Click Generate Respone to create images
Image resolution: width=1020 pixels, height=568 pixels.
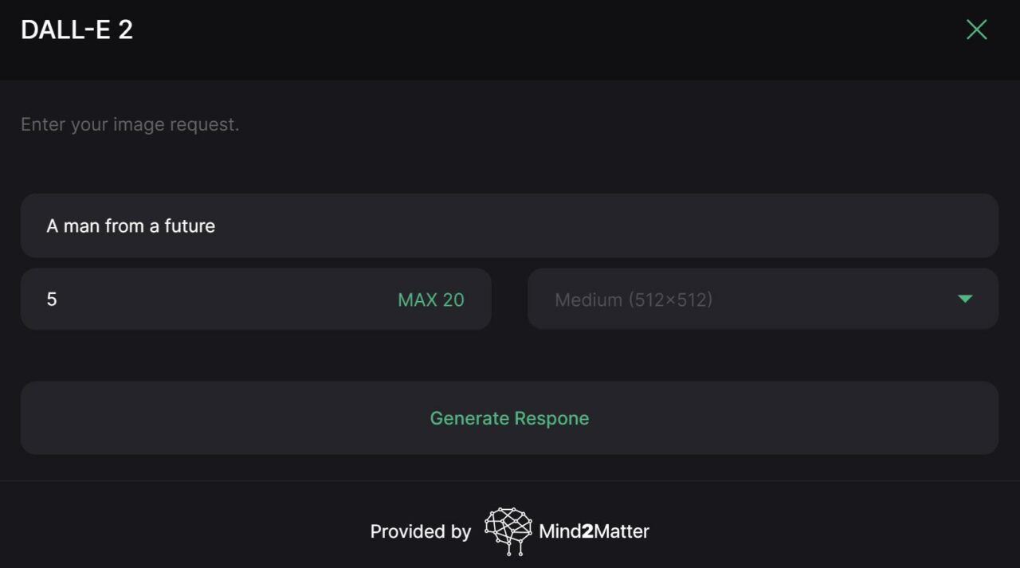509,417
